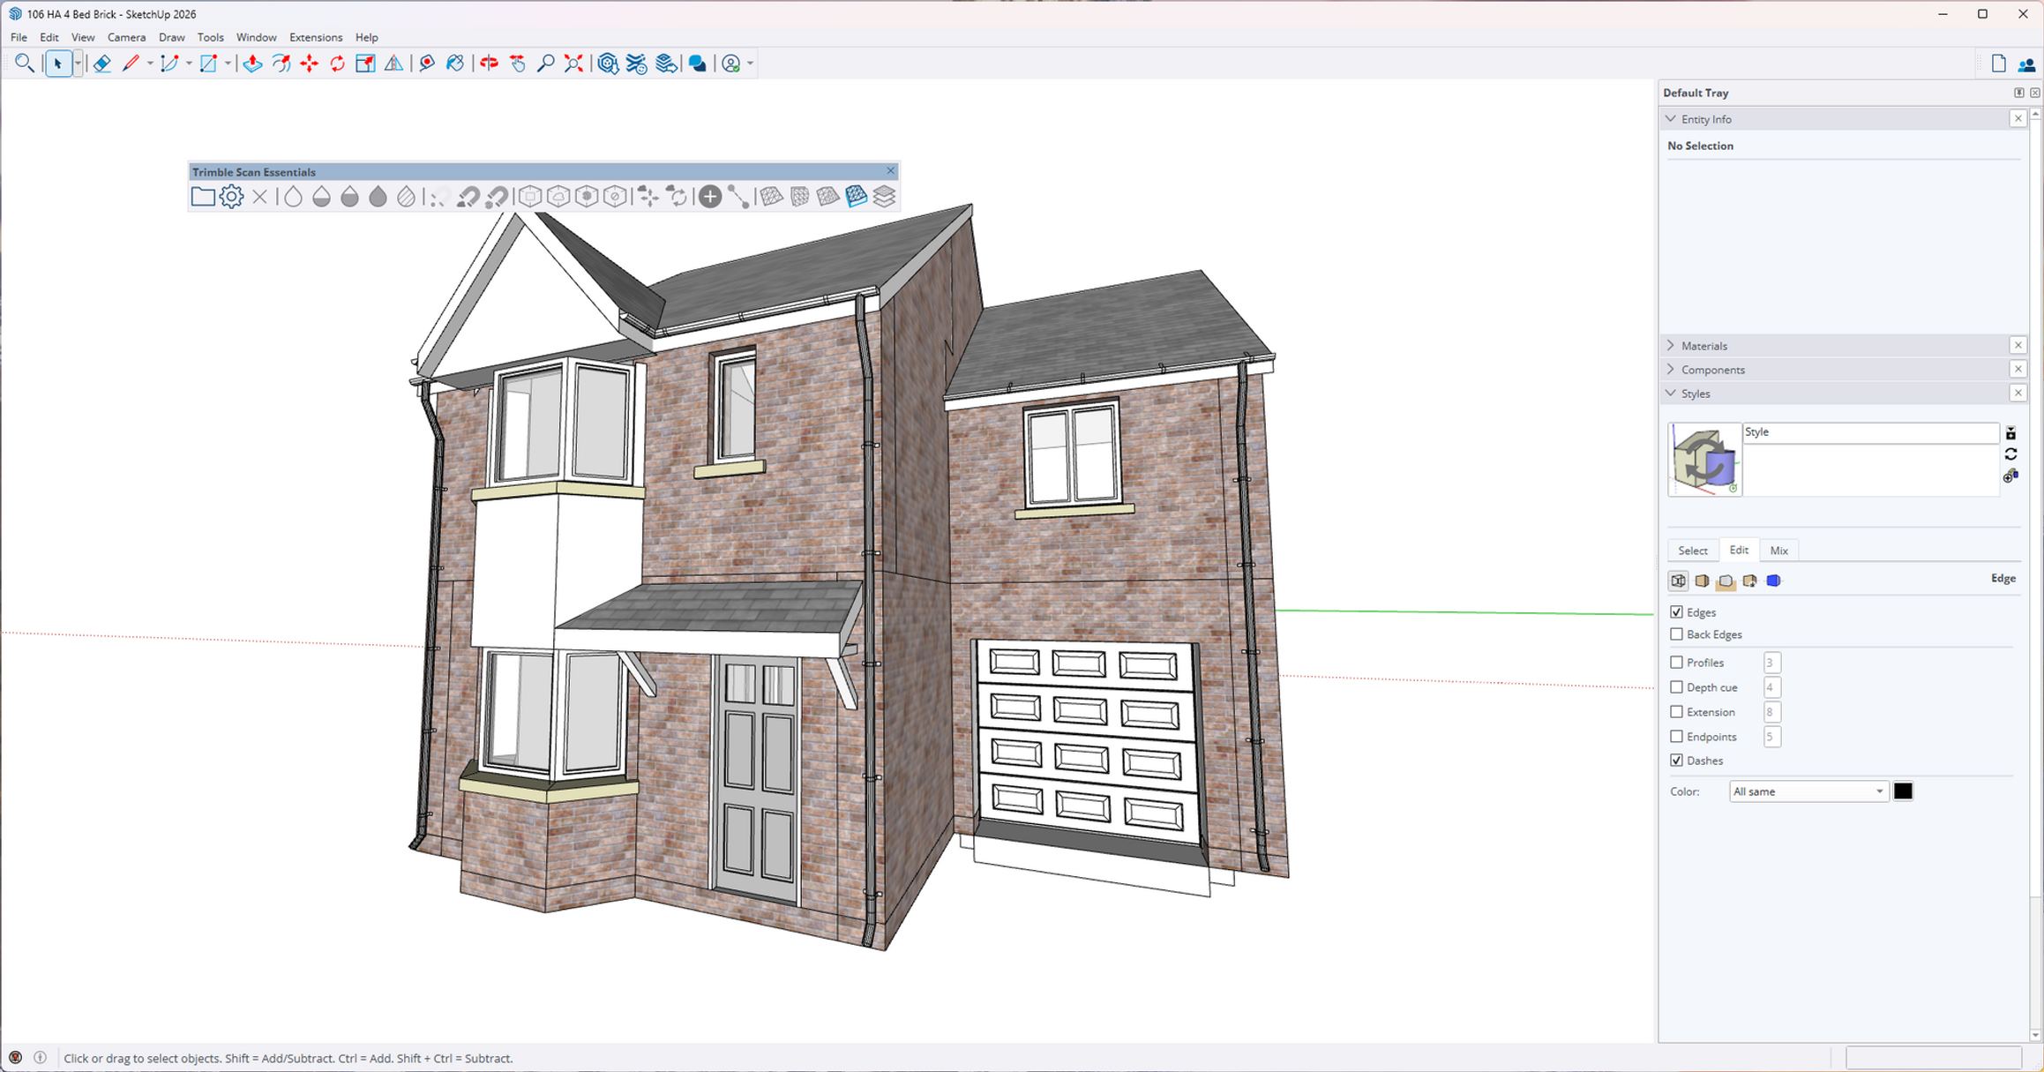Viewport: 2044px width, 1072px height.
Task: Activate the Line drawing tool
Action: [131, 63]
